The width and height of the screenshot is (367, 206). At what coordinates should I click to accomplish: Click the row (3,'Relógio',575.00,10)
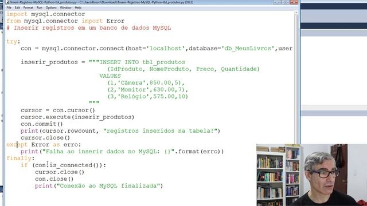[148, 97]
